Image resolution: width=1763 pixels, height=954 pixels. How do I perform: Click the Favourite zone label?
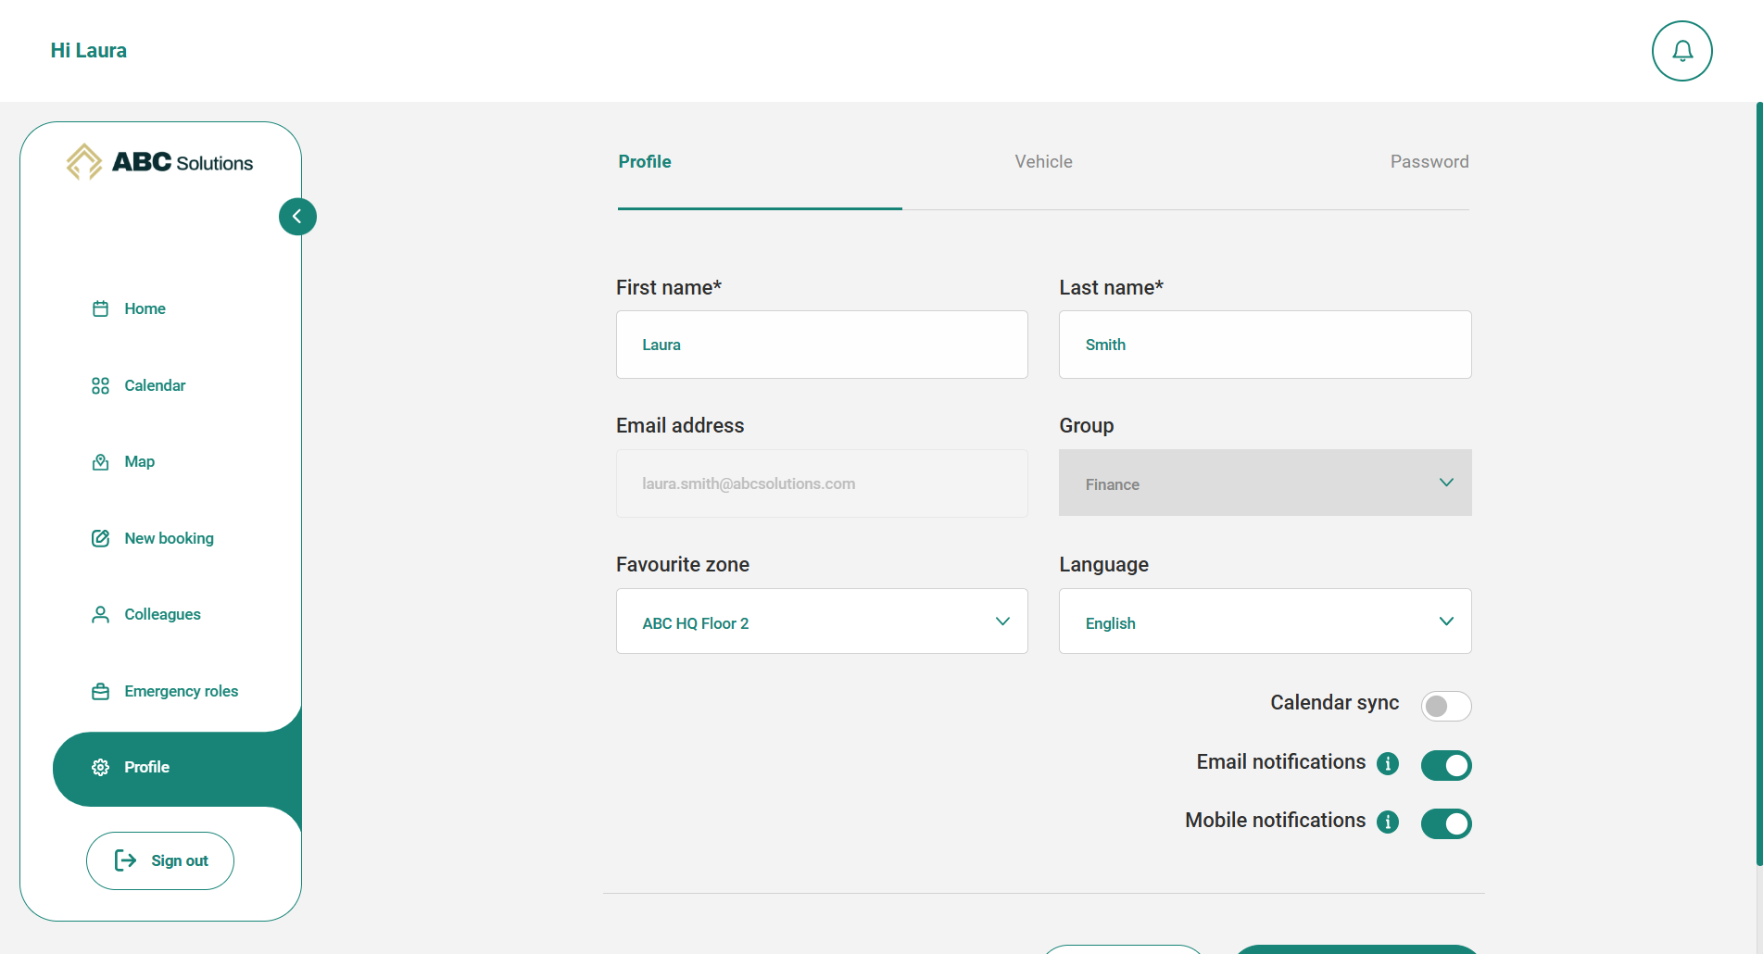683,565
